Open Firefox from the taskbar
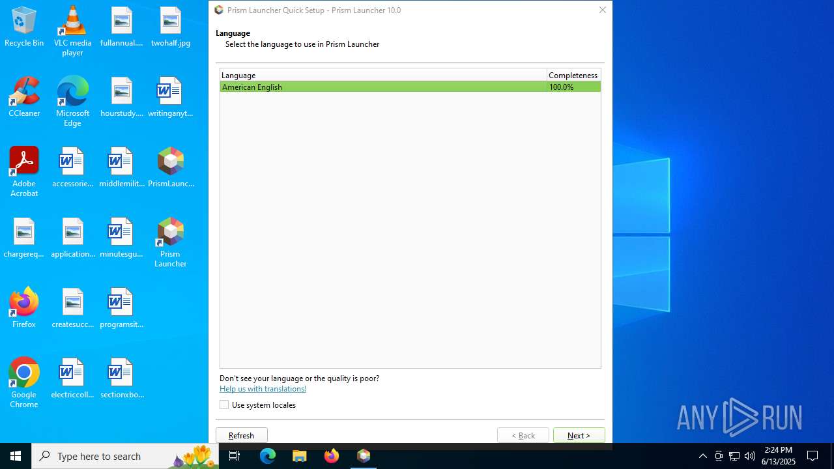This screenshot has height=469, width=834. coord(332,456)
